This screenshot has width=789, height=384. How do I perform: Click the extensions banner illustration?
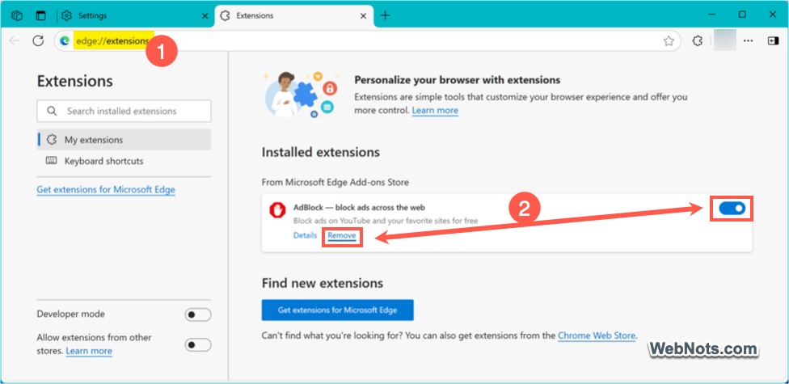click(300, 94)
